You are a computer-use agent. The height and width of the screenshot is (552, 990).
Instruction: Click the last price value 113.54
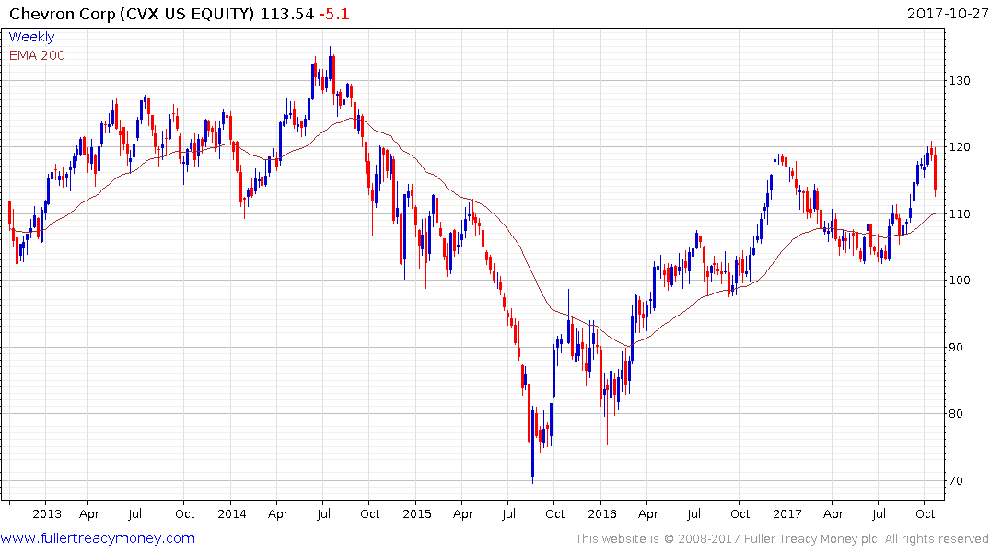(287, 14)
